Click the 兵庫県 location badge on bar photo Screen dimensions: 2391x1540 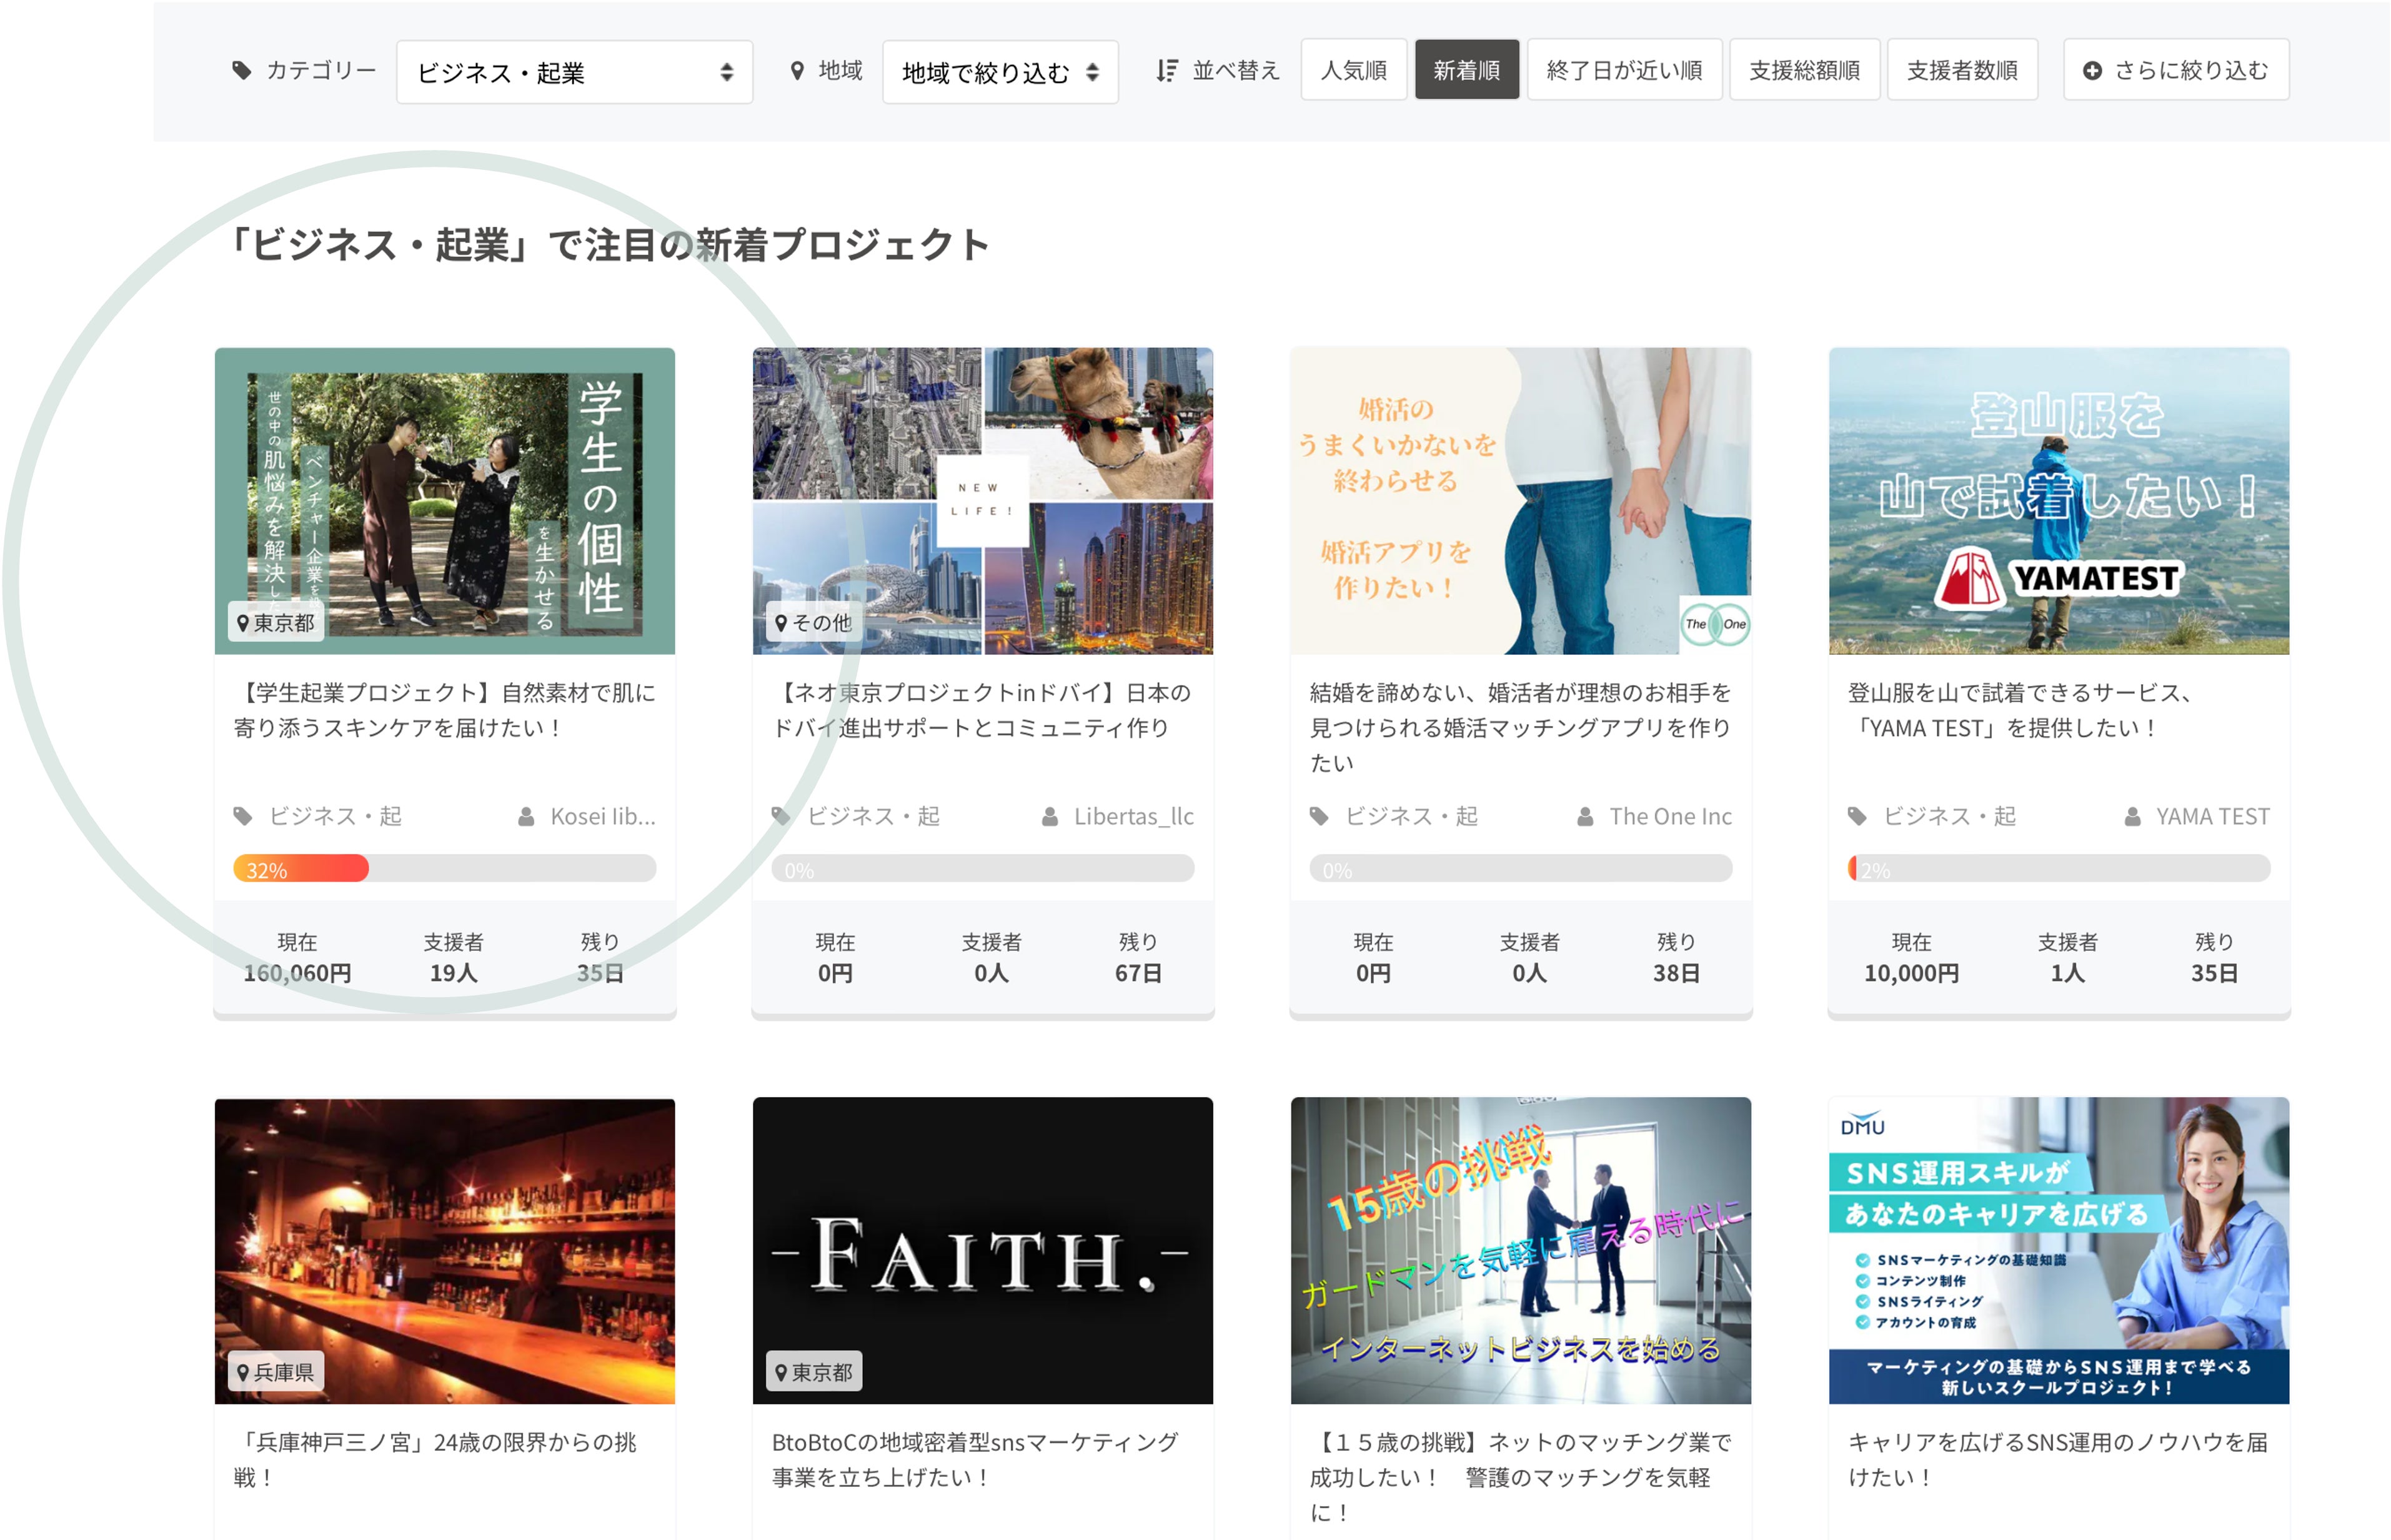pyautogui.click(x=275, y=1372)
